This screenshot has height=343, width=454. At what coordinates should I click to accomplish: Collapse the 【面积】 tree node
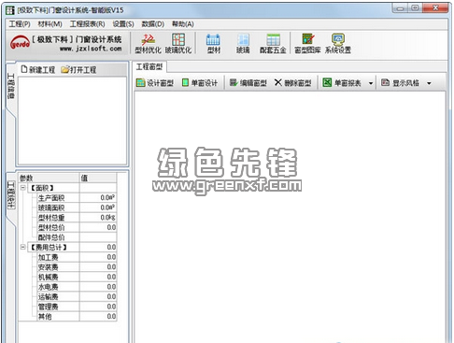point(23,188)
